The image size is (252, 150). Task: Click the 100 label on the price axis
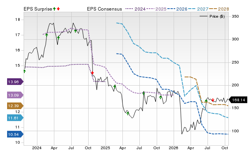(x=235, y=131)
